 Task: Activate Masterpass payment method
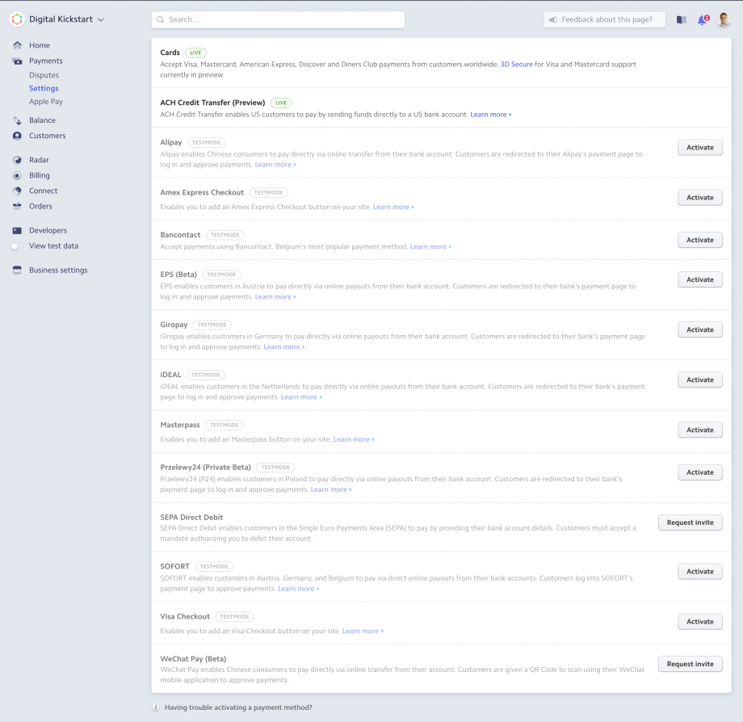[700, 430]
